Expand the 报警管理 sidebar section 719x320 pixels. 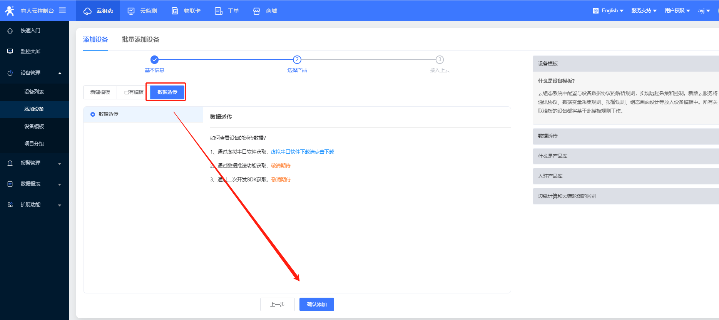pyautogui.click(x=60, y=163)
